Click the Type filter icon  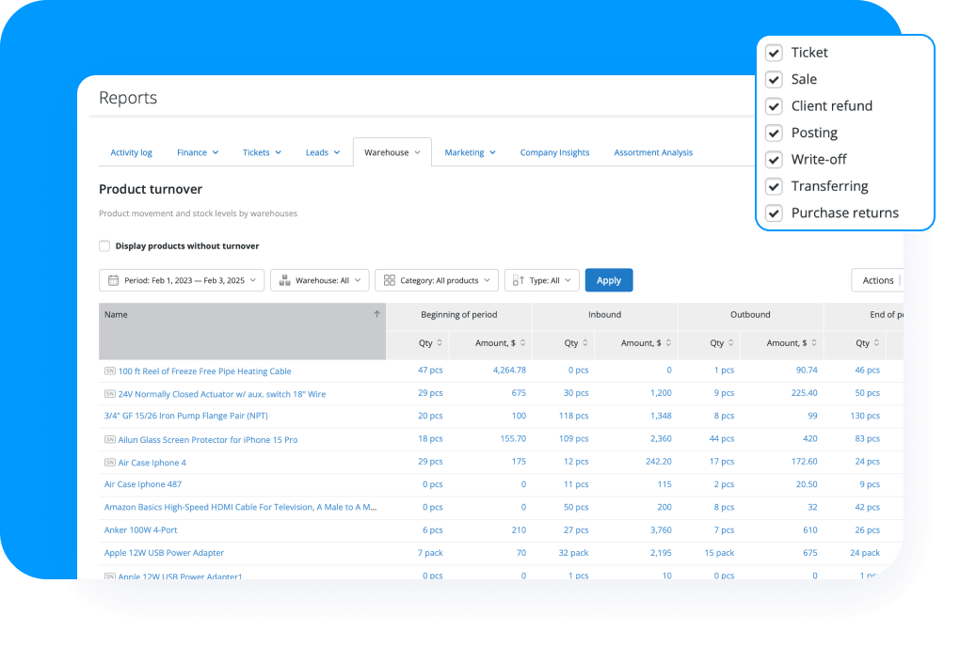point(519,280)
